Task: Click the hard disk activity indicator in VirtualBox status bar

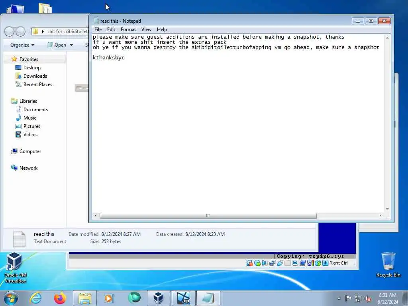Action: click(249, 263)
